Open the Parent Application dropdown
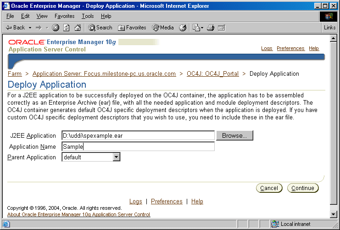 pyautogui.click(x=91, y=157)
